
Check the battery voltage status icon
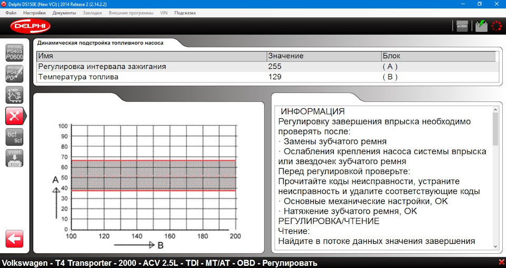point(481,26)
